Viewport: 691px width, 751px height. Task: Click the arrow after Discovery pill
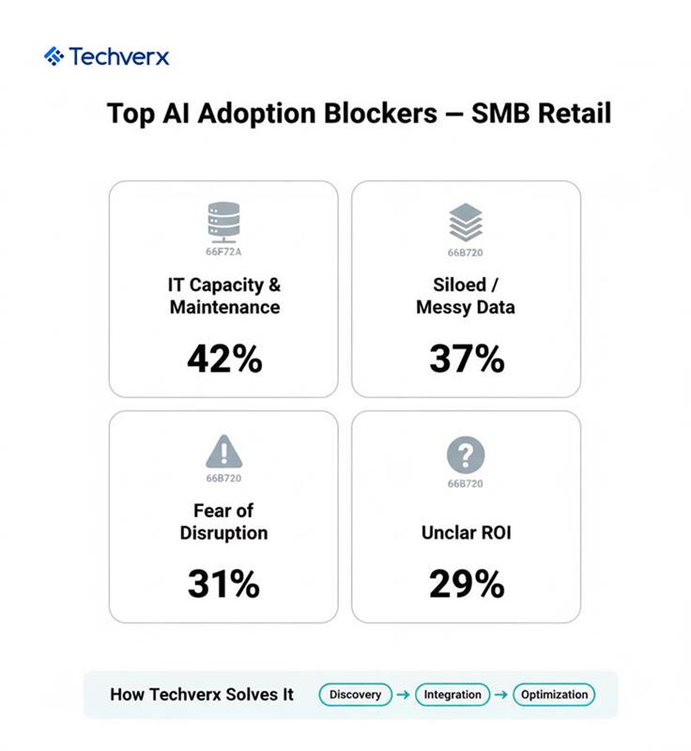coord(402,696)
